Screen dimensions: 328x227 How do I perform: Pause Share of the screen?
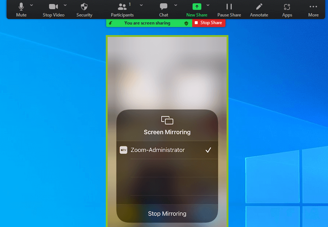point(229,10)
